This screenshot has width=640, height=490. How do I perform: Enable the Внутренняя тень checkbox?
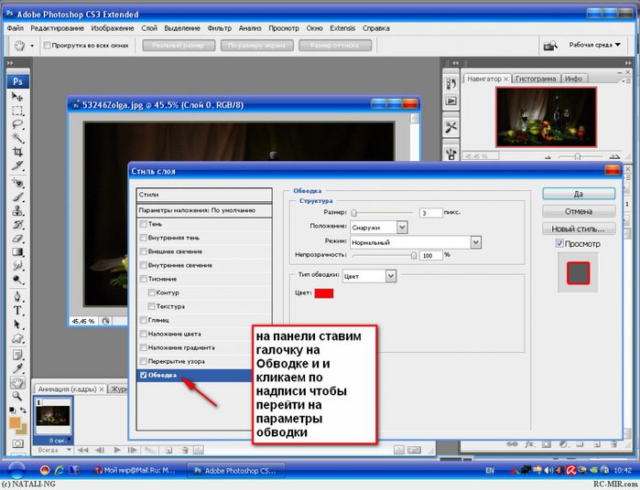(143, 238)
